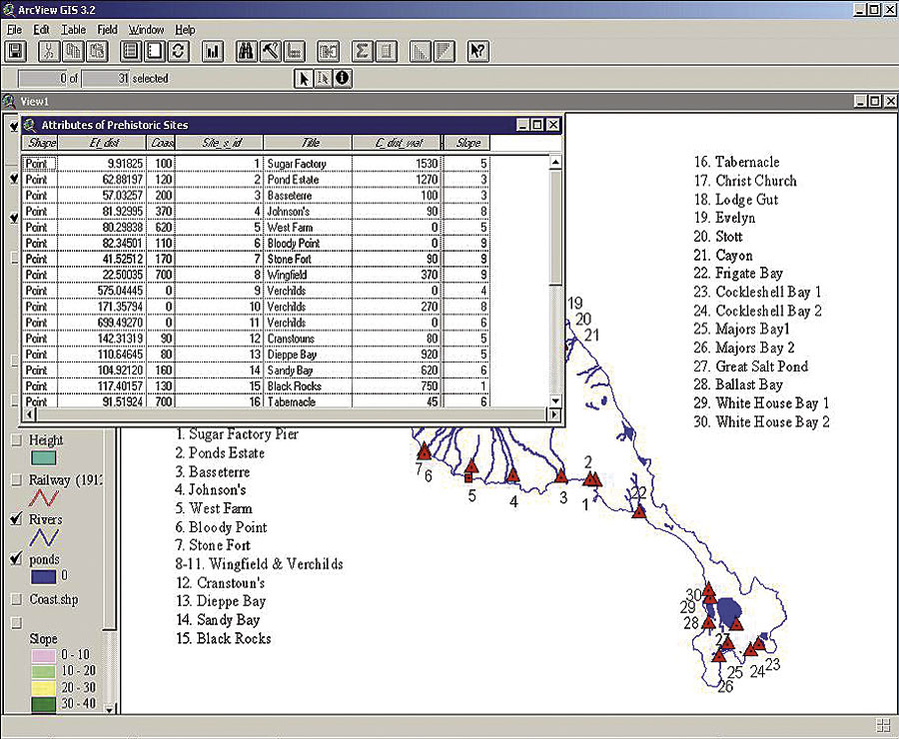Click the Slope 20 - 30 yellow swatch
This screenshot has width=899, height=739.
[43, 687]
